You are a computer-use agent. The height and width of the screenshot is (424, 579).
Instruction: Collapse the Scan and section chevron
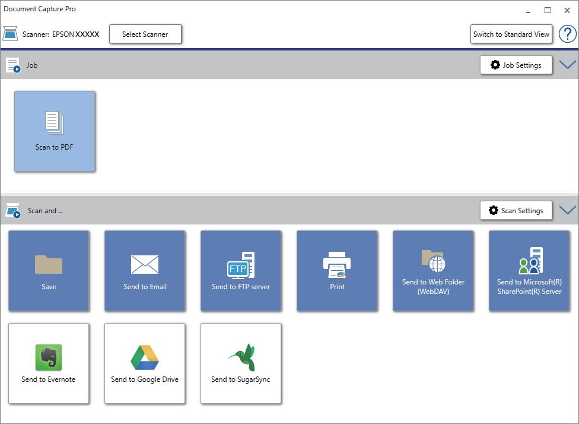[567, 210]
